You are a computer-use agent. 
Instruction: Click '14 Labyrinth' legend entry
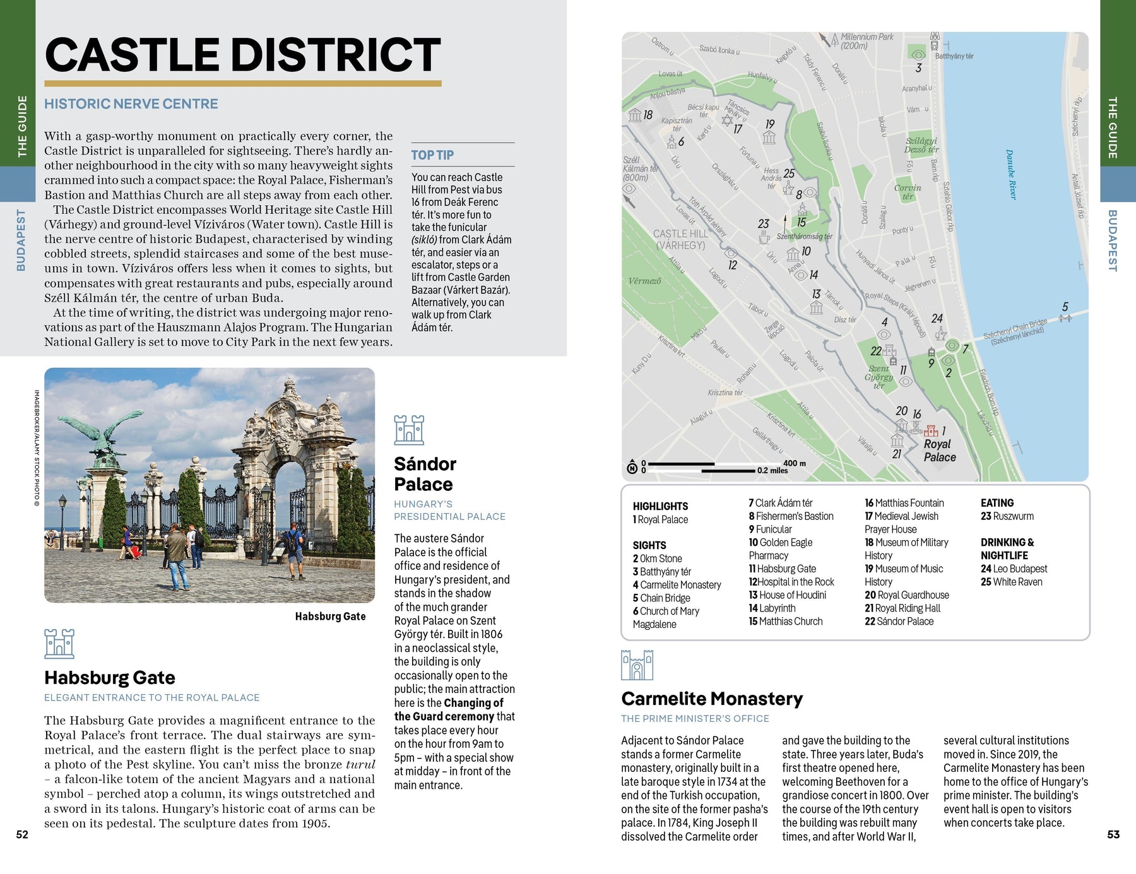pos(772,608)
